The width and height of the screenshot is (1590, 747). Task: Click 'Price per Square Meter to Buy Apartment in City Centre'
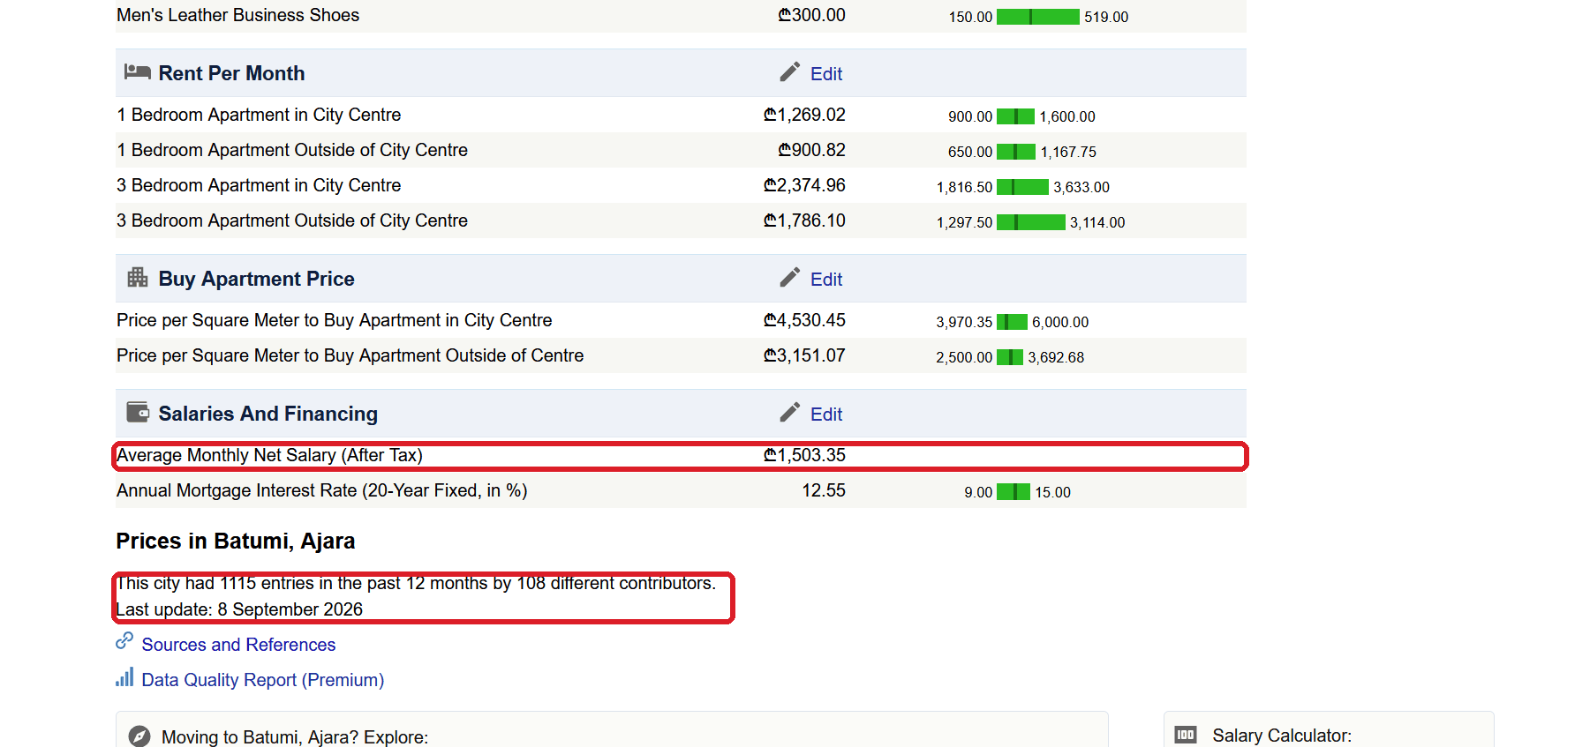[x=335, y=320]
